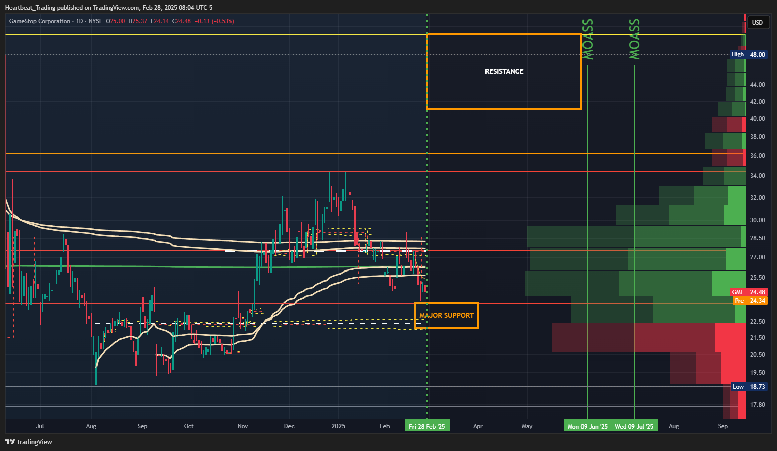Click the low value L24.14

(x=160, y=21)
